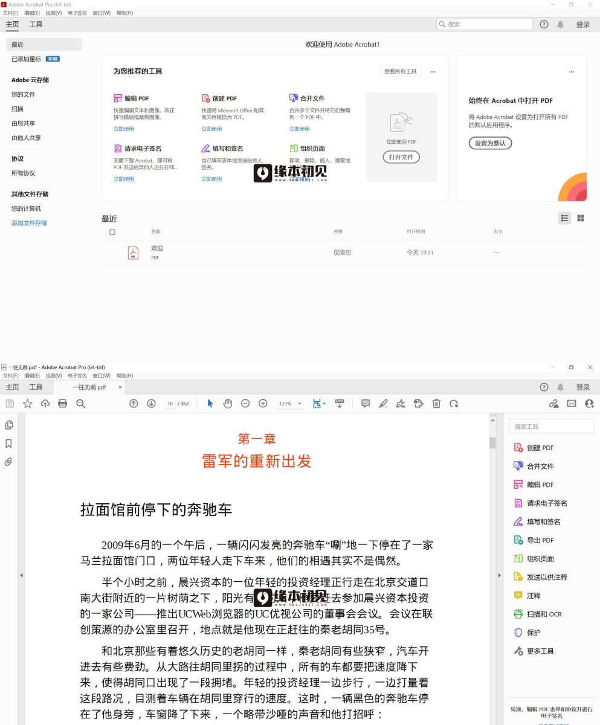
Task: Click 立即使用 link under 创建 PDF
Action: pos(211,129)
